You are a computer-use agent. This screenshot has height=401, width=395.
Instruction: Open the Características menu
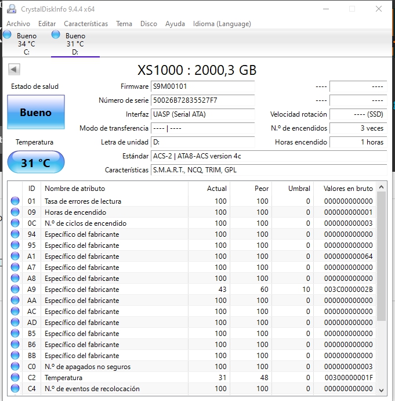click(86, 24)
